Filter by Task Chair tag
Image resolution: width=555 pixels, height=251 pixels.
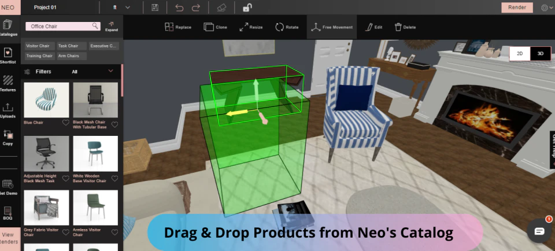click(72, 46)
